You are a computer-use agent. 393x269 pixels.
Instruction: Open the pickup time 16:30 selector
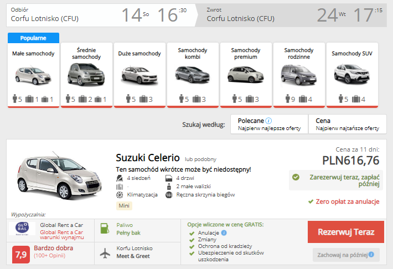pos(172,15)
